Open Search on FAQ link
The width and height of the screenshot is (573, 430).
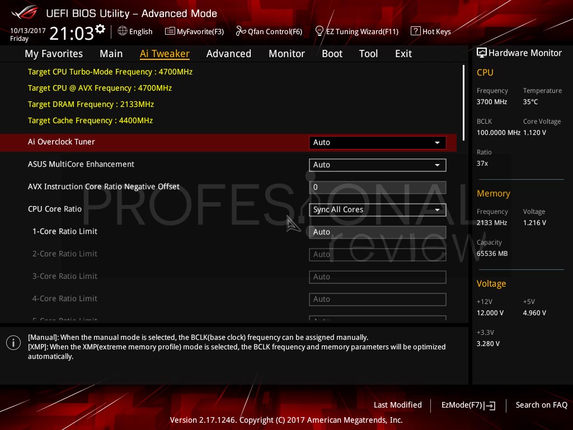click(x=542, y=405)
